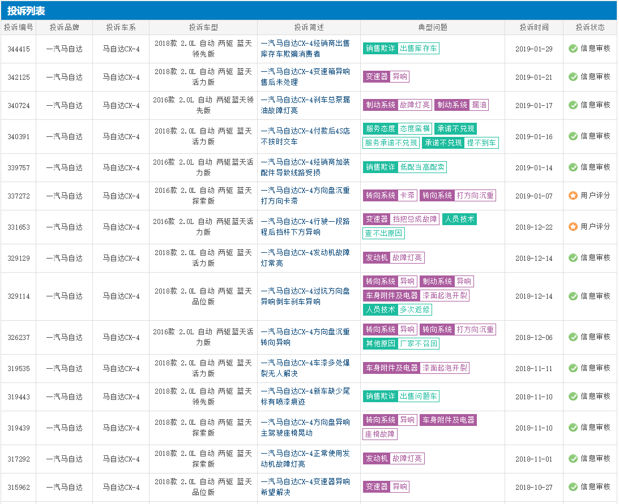Open complaint about 经销商出售库存车欺骗消费者
619x504 pixels.
pyautogui.click(x=305, y=49)
